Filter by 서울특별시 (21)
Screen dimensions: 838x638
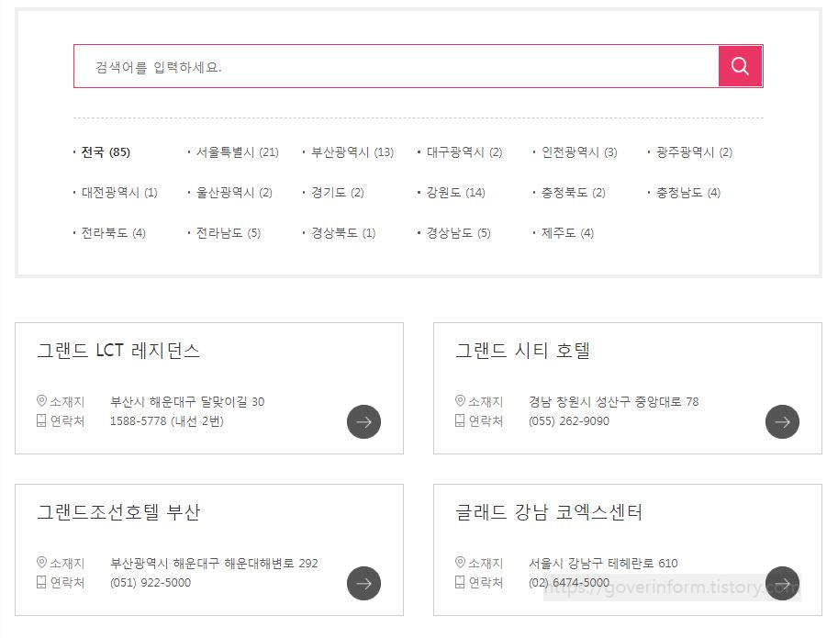tap(238, 152)
